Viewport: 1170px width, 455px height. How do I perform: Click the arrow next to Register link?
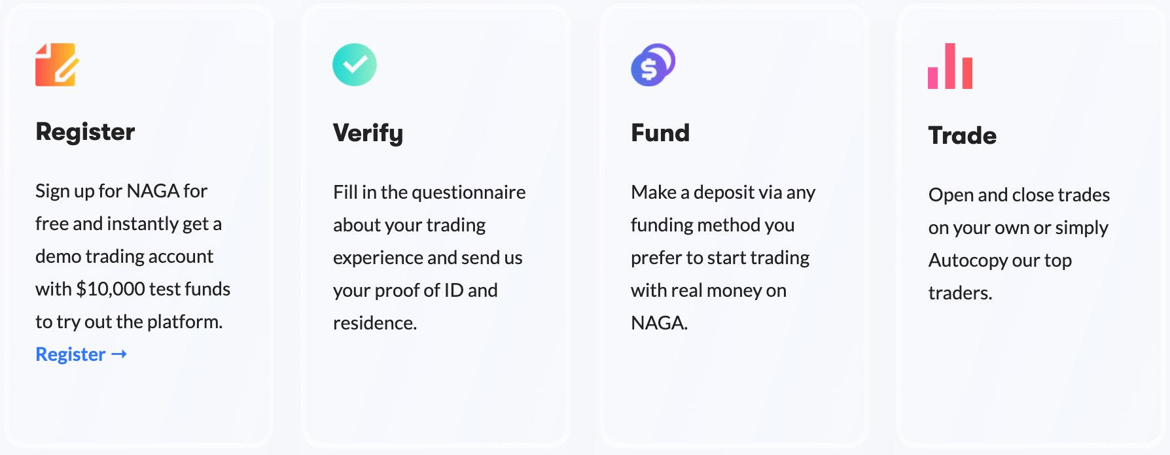[119, 354]
